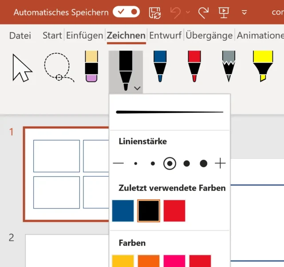Toggle Automatisches Speichern switch
The height and width of the screenshot is (267, 284).
[x=126, y=12]
